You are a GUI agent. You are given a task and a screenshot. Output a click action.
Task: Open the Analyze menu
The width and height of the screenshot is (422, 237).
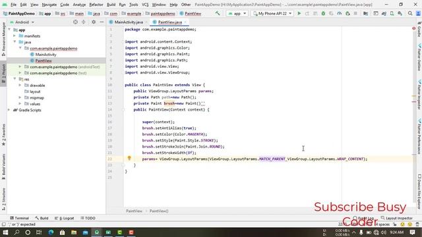coord(79,5)
